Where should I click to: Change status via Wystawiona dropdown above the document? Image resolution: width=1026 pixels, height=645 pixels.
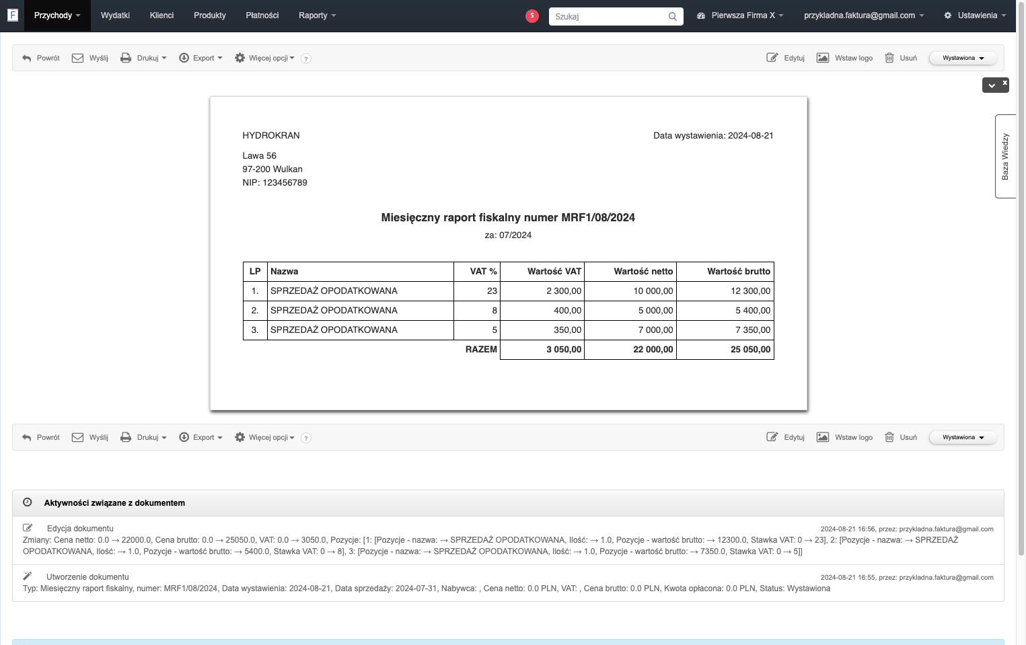click(963, 58)
